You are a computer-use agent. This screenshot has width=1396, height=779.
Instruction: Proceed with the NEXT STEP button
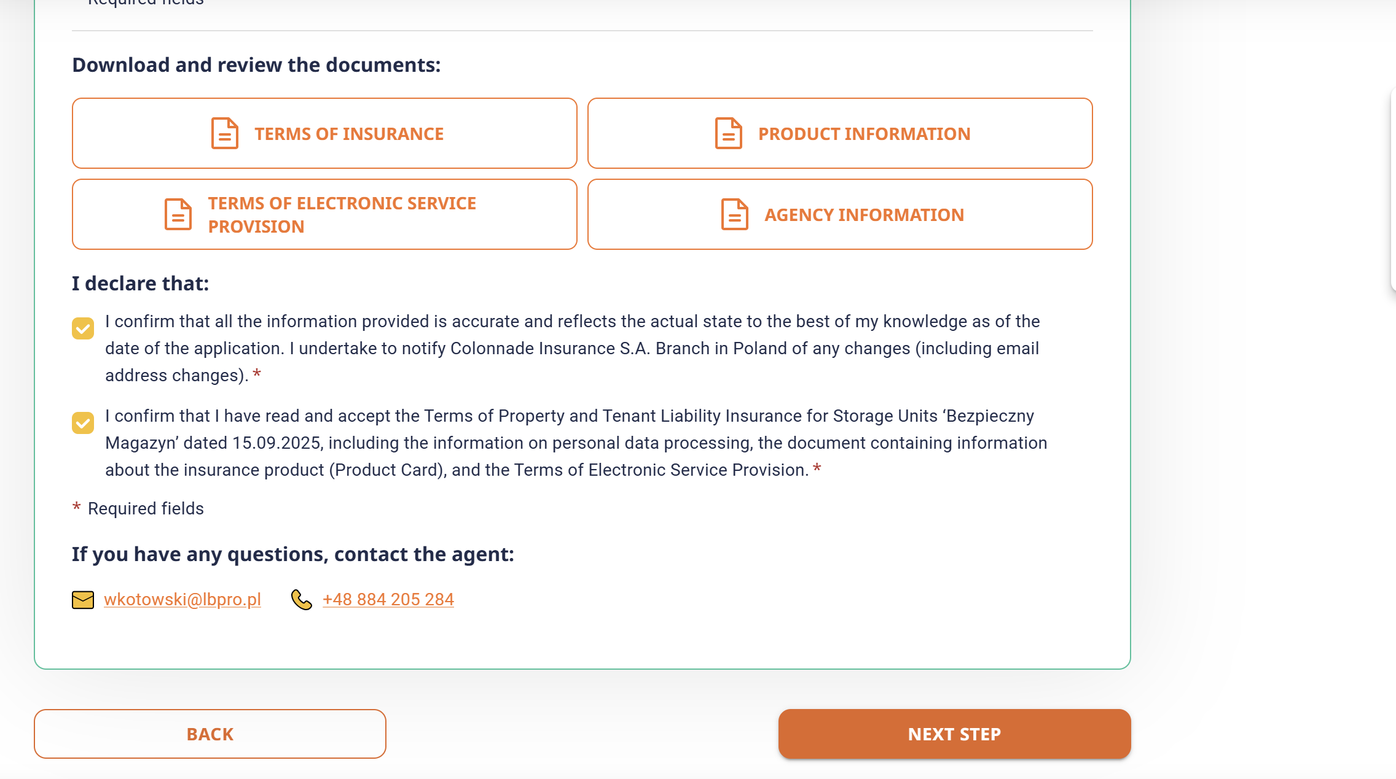(x=954, y=734)
